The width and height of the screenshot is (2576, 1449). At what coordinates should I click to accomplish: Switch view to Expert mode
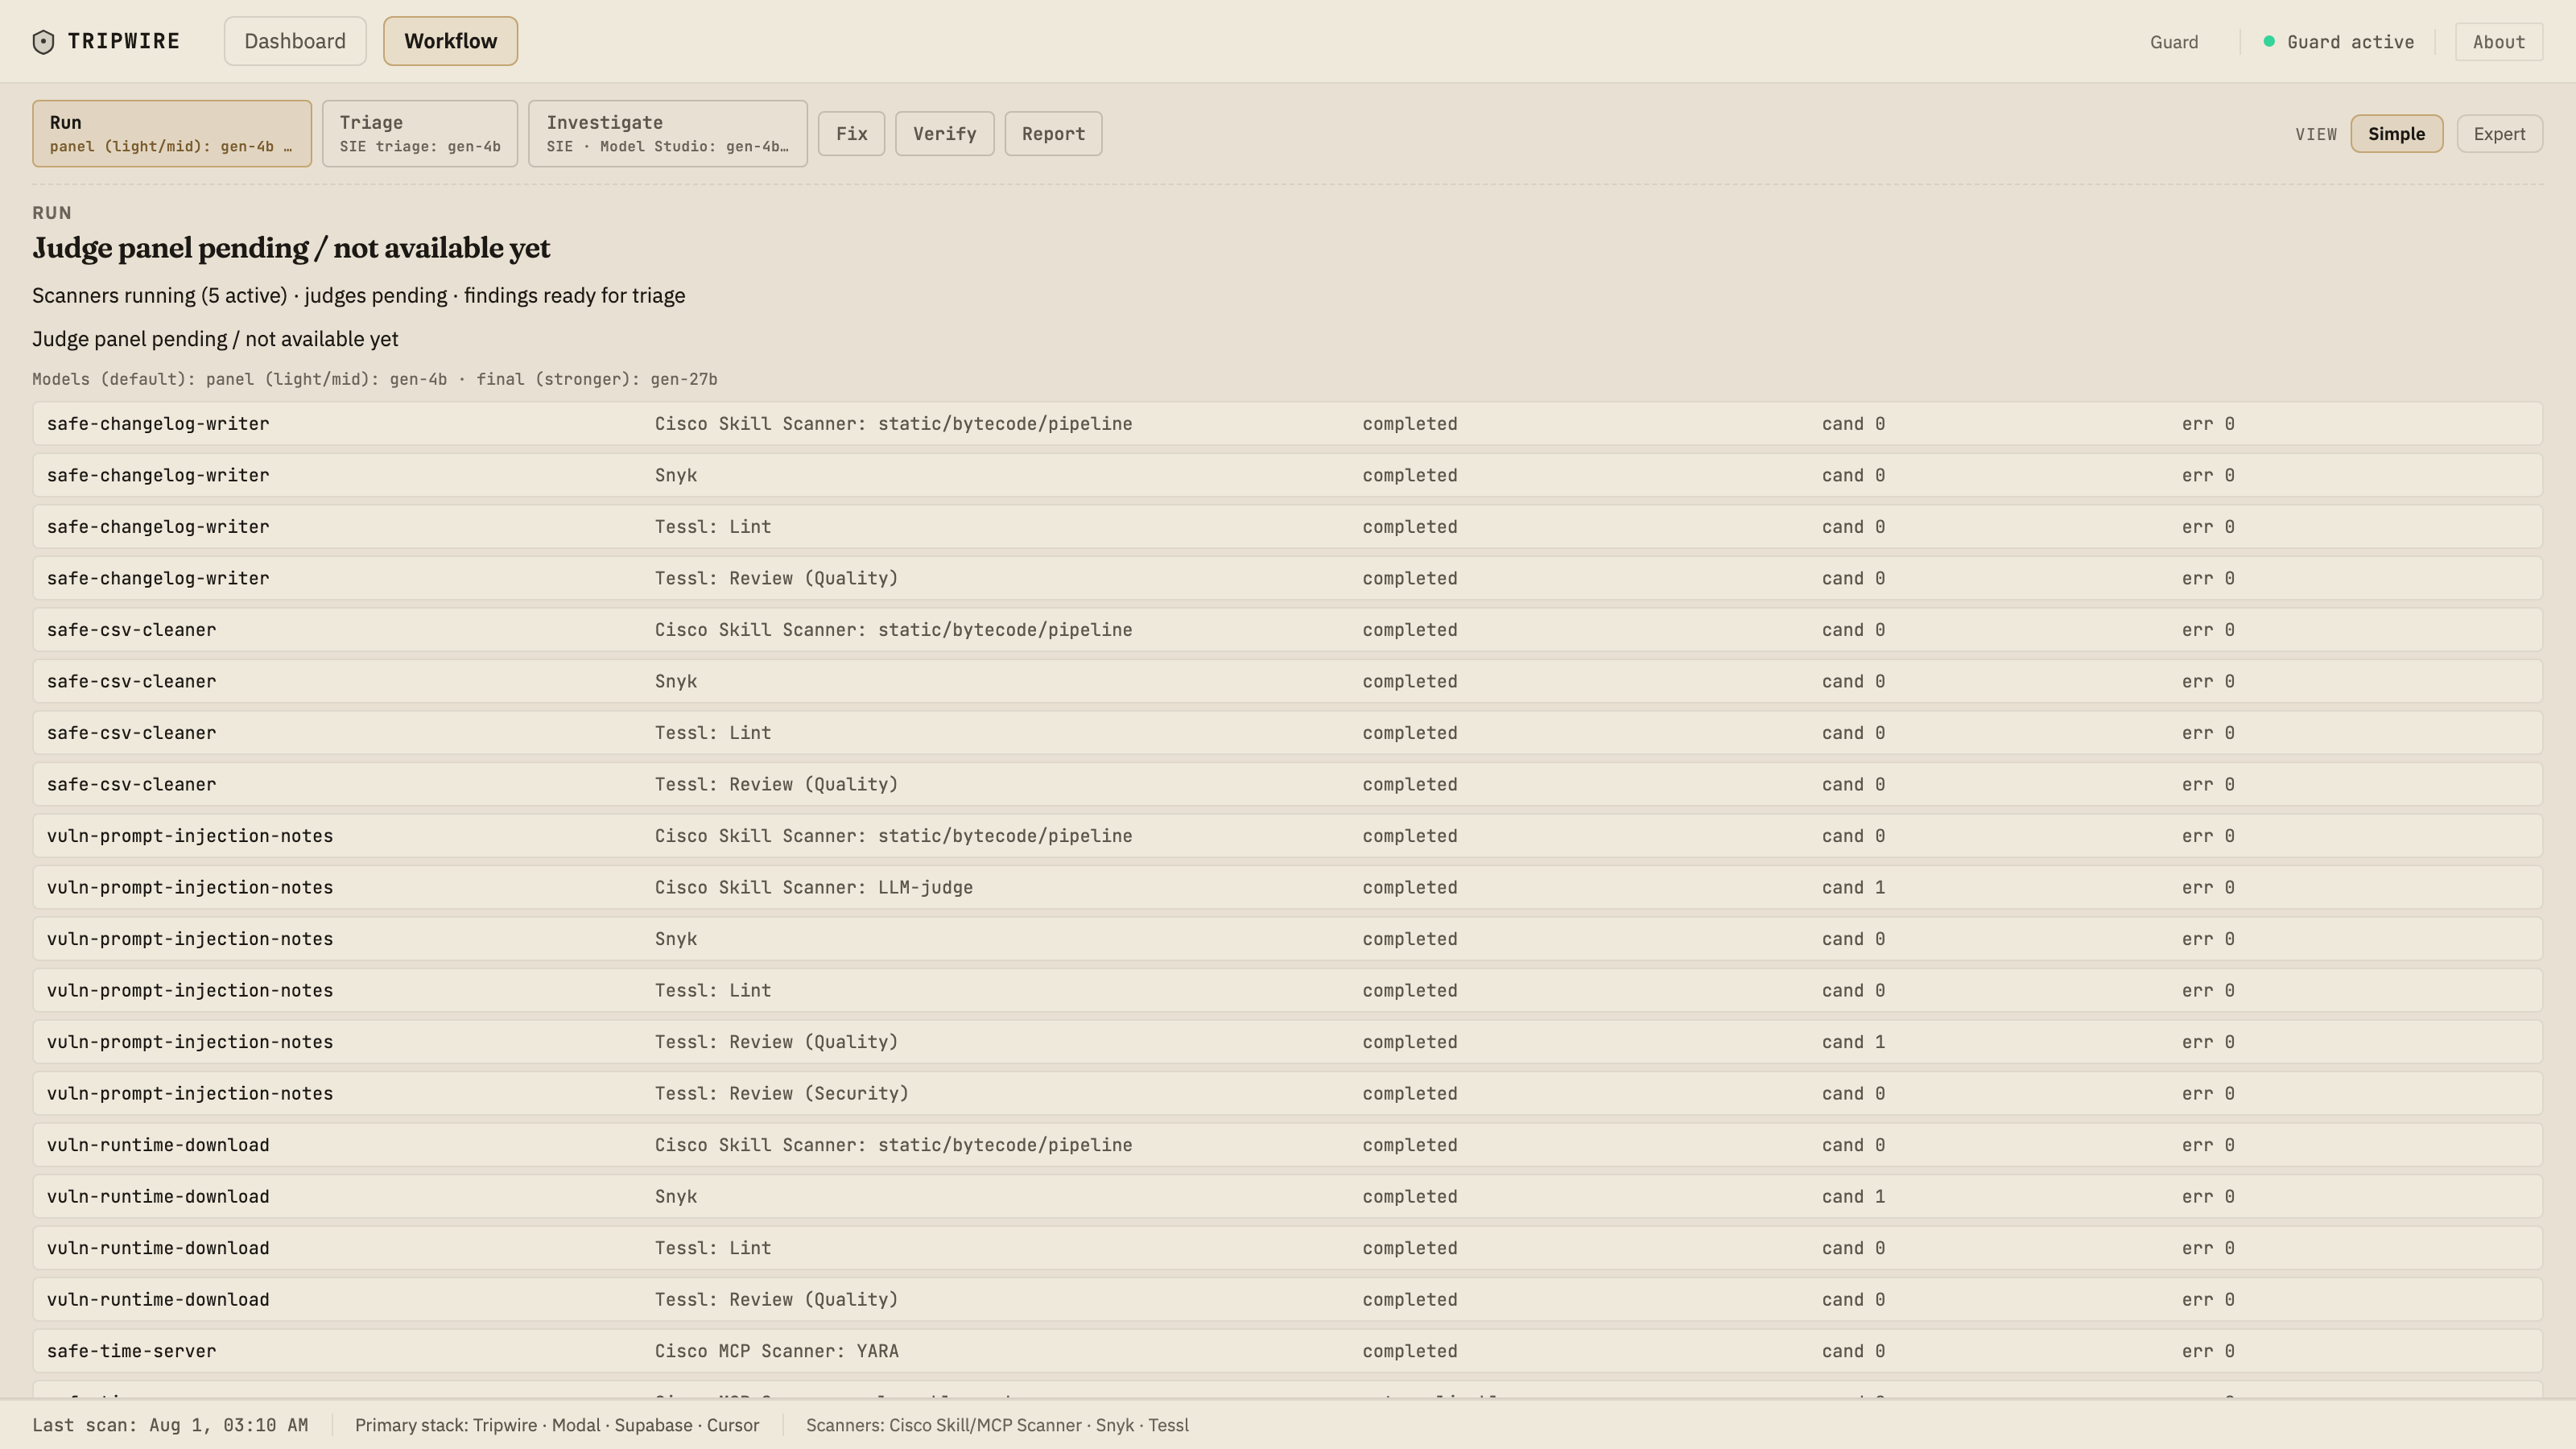(2499, 133)
